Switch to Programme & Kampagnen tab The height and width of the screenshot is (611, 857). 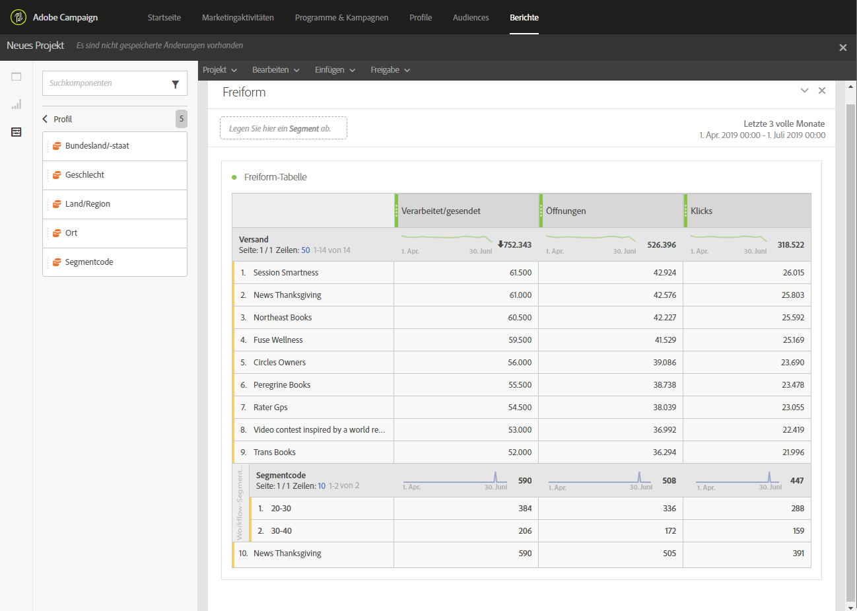click(341, 17)
